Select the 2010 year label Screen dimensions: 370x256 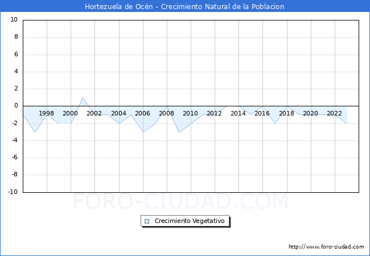(191, 113)
